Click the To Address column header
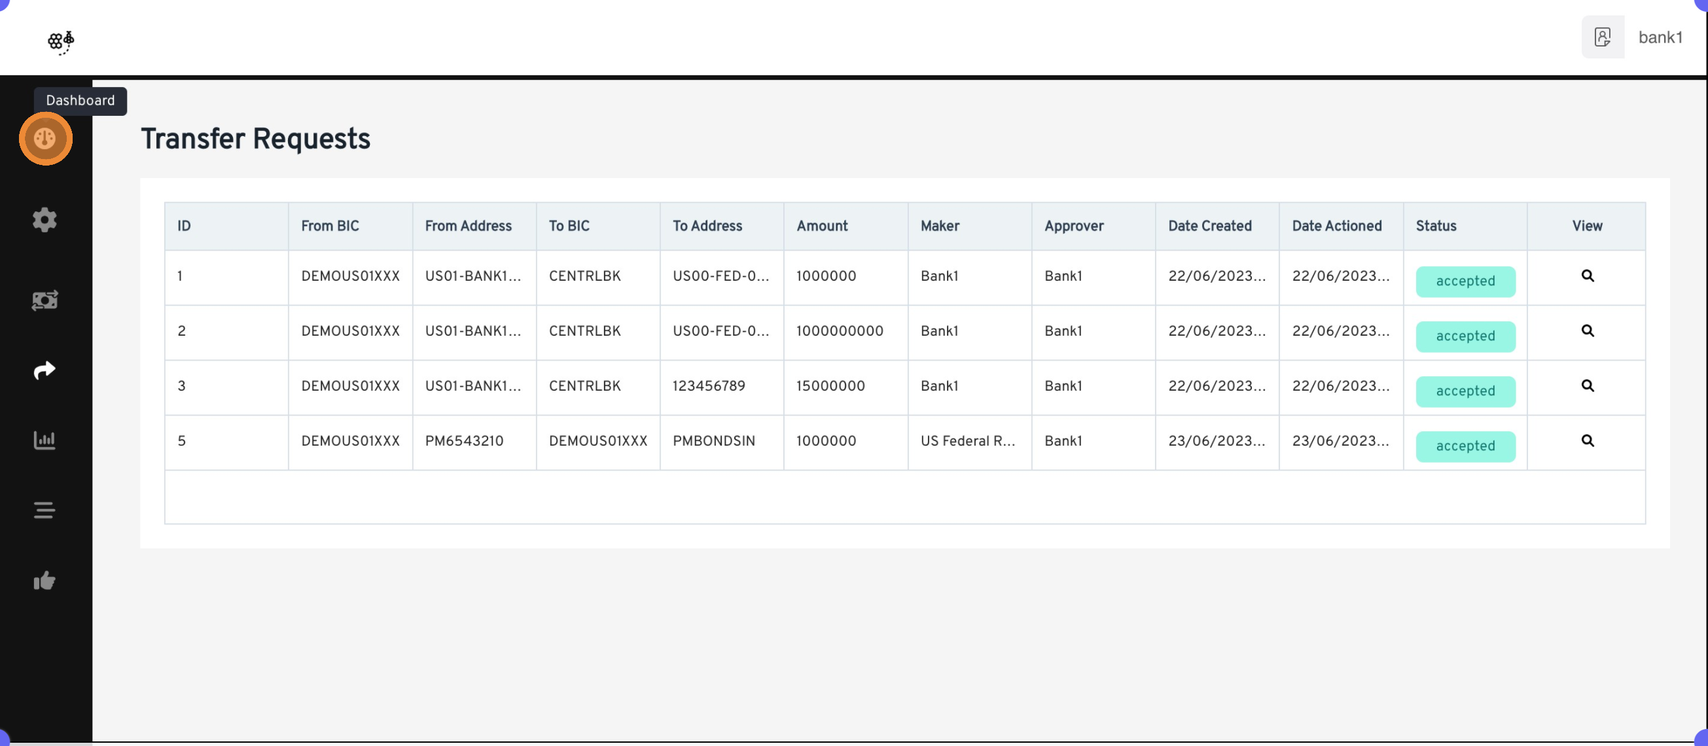Viewport: 1708px width, 746px height. click(722, 226)
